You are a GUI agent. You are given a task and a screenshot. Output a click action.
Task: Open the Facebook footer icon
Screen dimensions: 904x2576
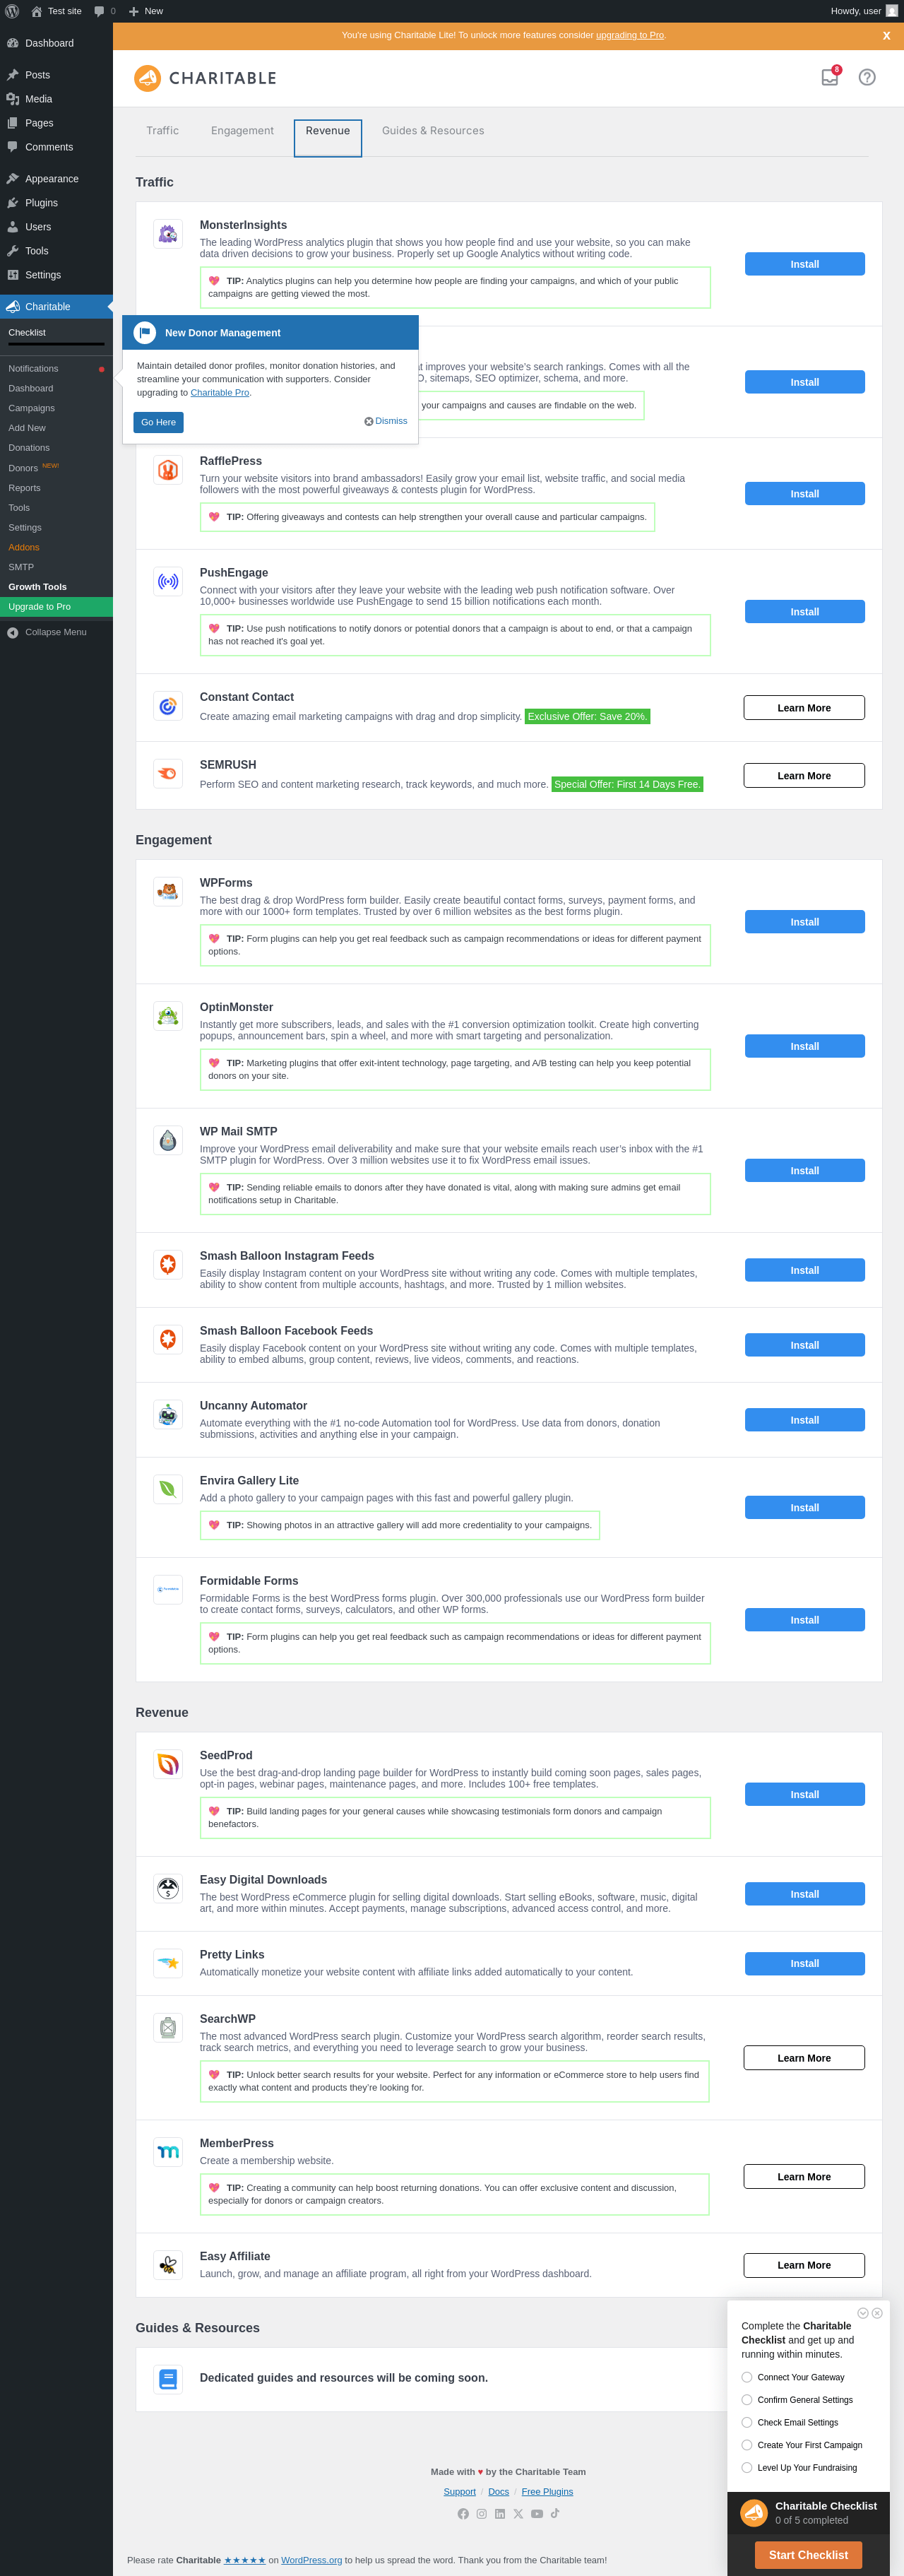pyautogui.click(x=463, y=2513)
